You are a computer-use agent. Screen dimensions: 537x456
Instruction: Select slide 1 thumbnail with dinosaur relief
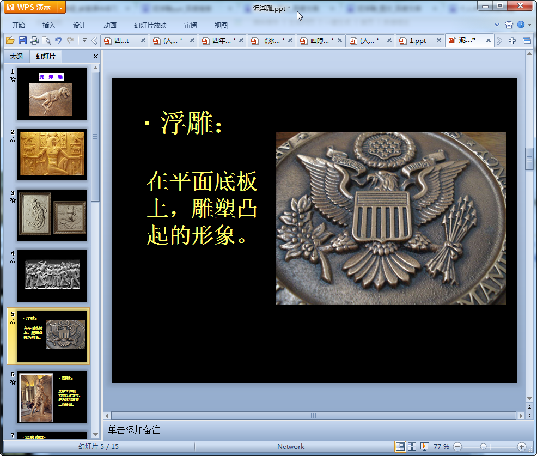[52, 94]
